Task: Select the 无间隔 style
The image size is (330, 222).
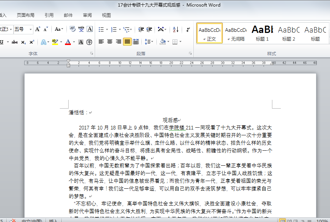Action: [236, 33]
